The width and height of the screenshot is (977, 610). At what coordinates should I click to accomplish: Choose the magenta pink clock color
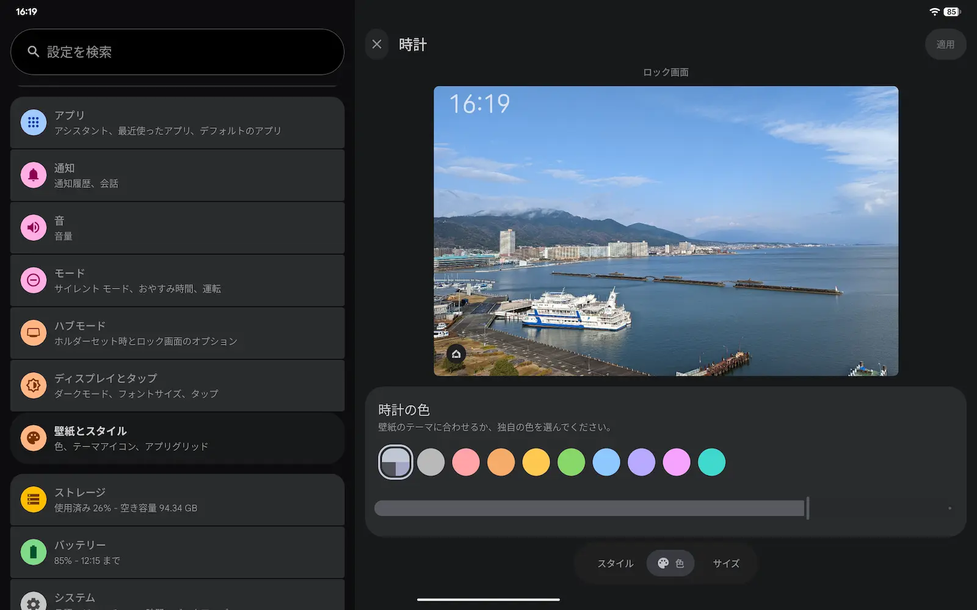(x=677, y=462)
